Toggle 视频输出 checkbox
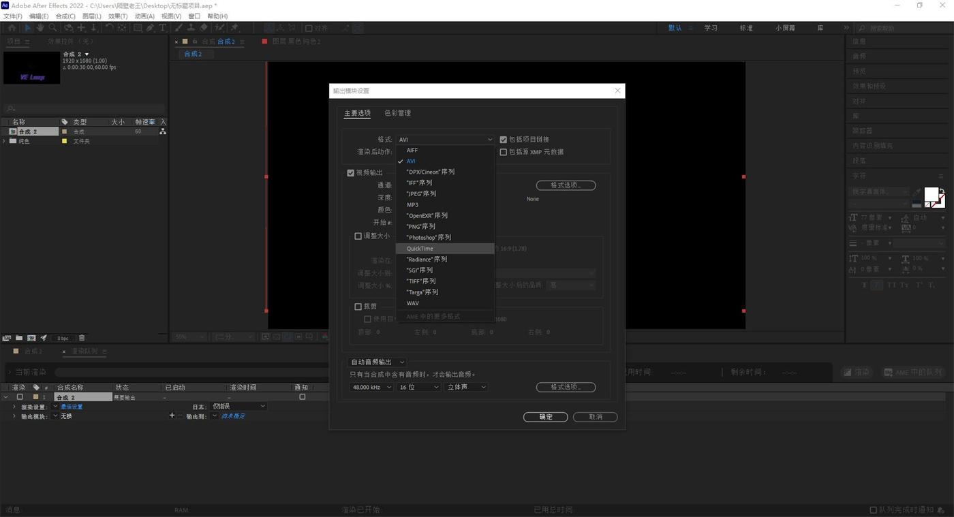The image size is (954, 517). click(351, 173)
